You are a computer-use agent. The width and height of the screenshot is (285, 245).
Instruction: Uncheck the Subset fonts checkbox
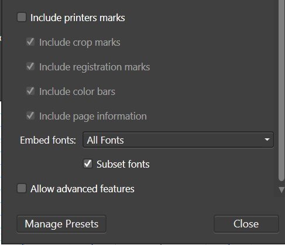(88, 164)
